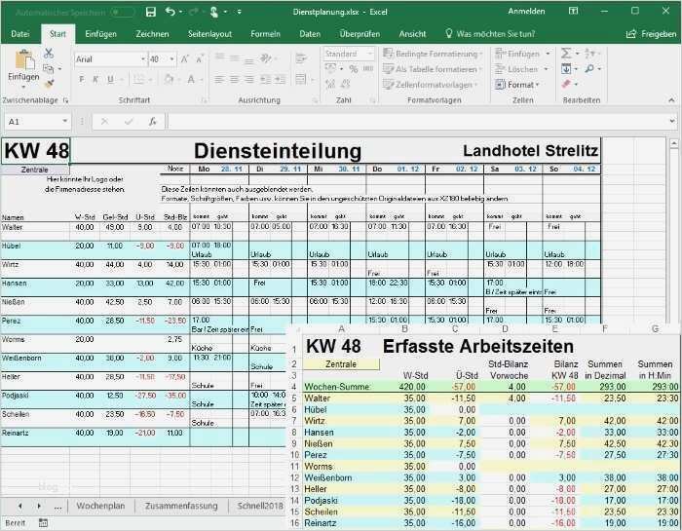The image size is (682, 531).
Task: Expand the formula bar chevron
Action: tap(672, 122)
